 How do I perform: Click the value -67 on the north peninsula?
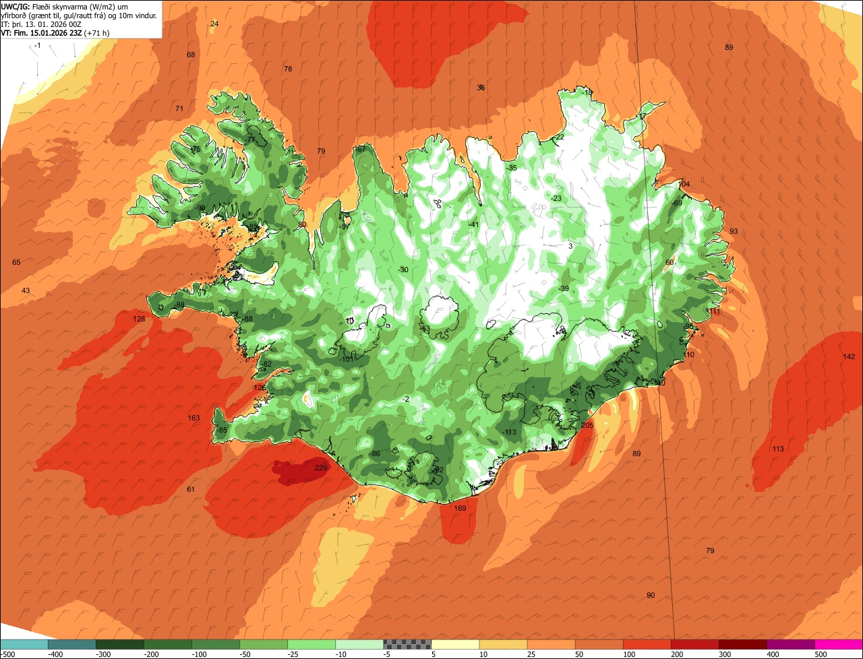(x=361, y=149)
